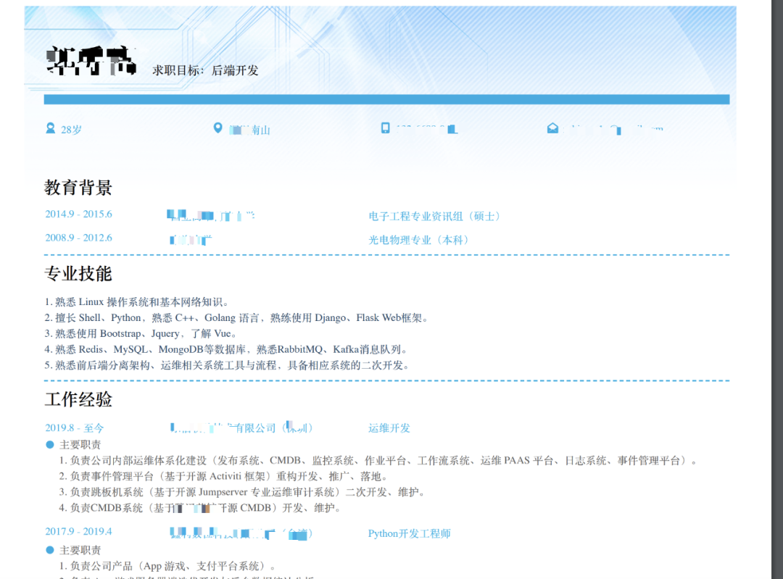Click the location pin icon
The image size is (783, 579).
217,128
